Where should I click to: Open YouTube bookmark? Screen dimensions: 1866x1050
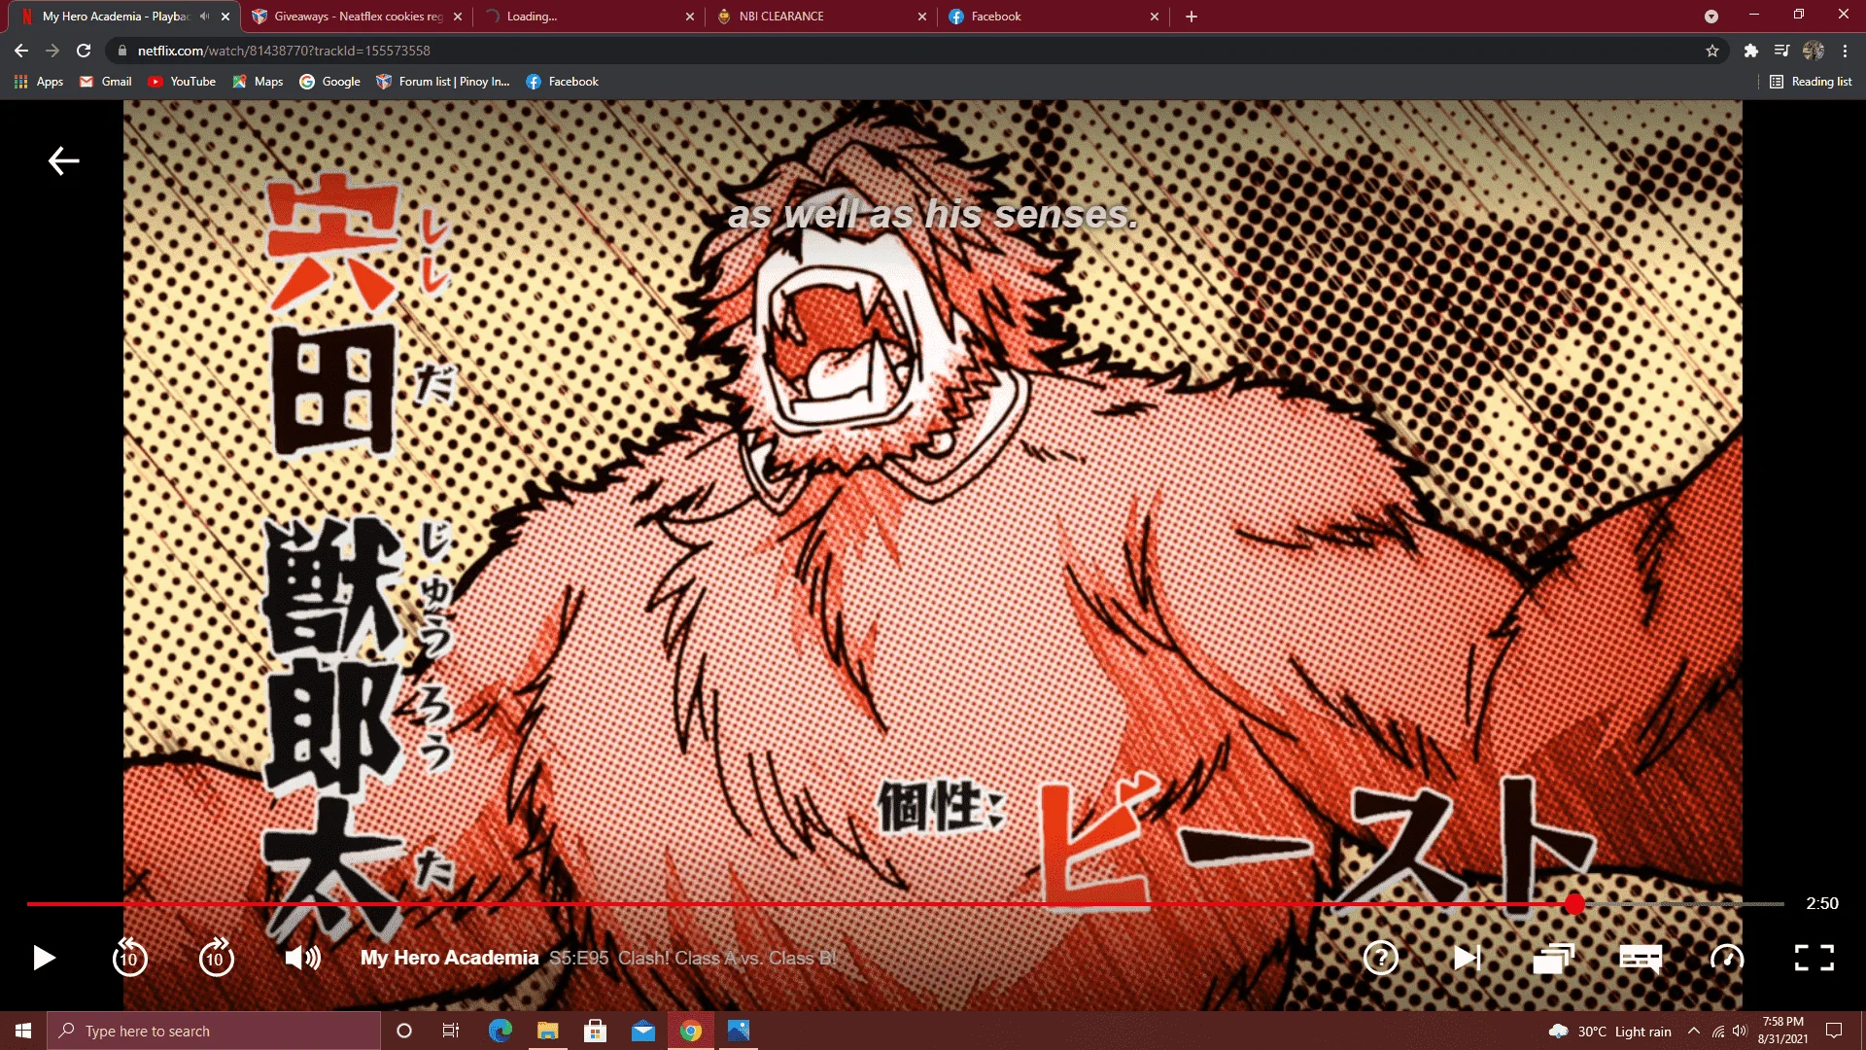tap(182, 82)
